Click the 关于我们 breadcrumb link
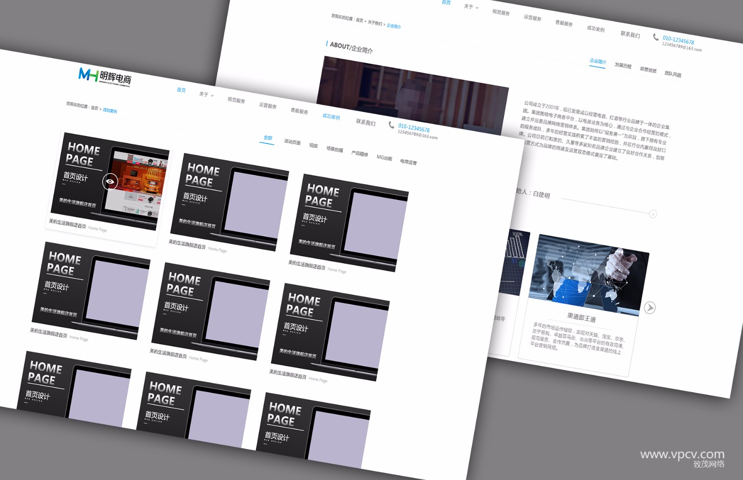The width and height of the screenshot is (743, 480). [x=375, y=23]
